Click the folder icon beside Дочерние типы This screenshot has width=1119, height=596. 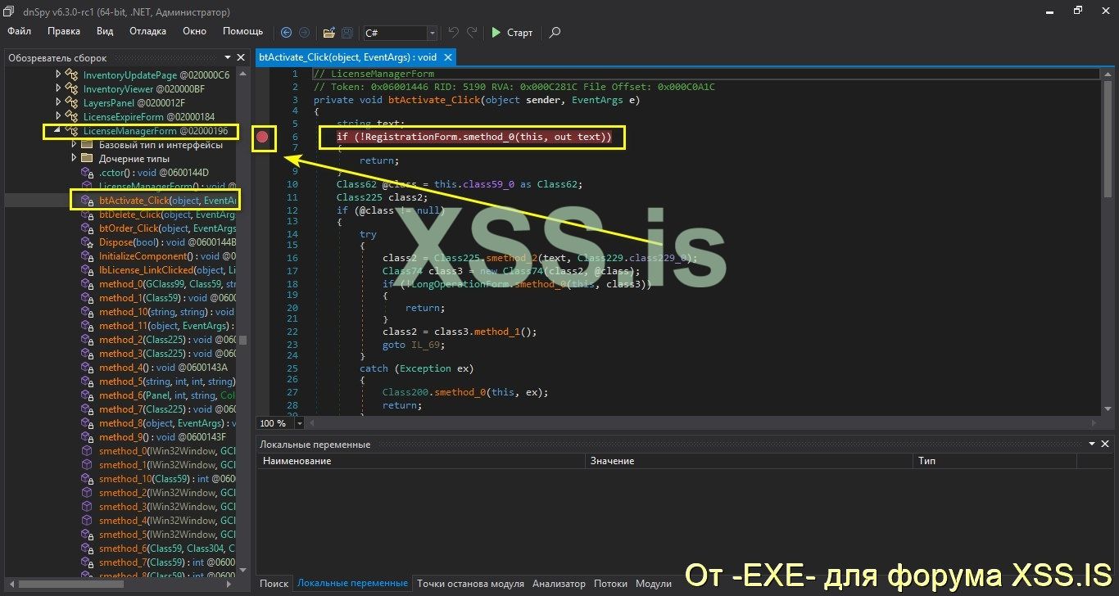pyautogui.click(x=87, y=158)
